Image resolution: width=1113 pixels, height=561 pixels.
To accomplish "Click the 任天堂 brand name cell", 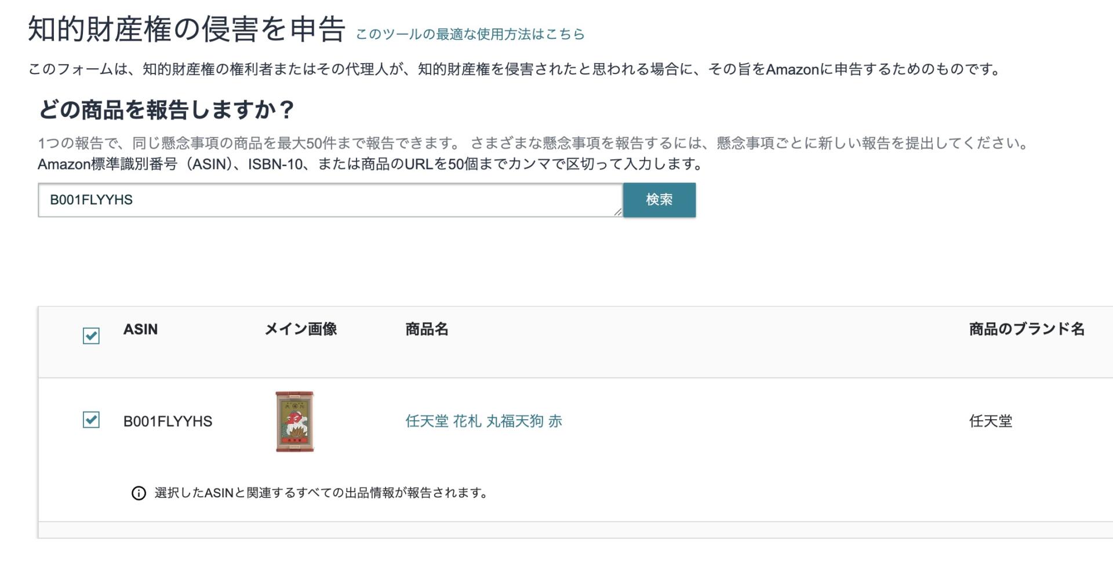I will coord(990,421).
